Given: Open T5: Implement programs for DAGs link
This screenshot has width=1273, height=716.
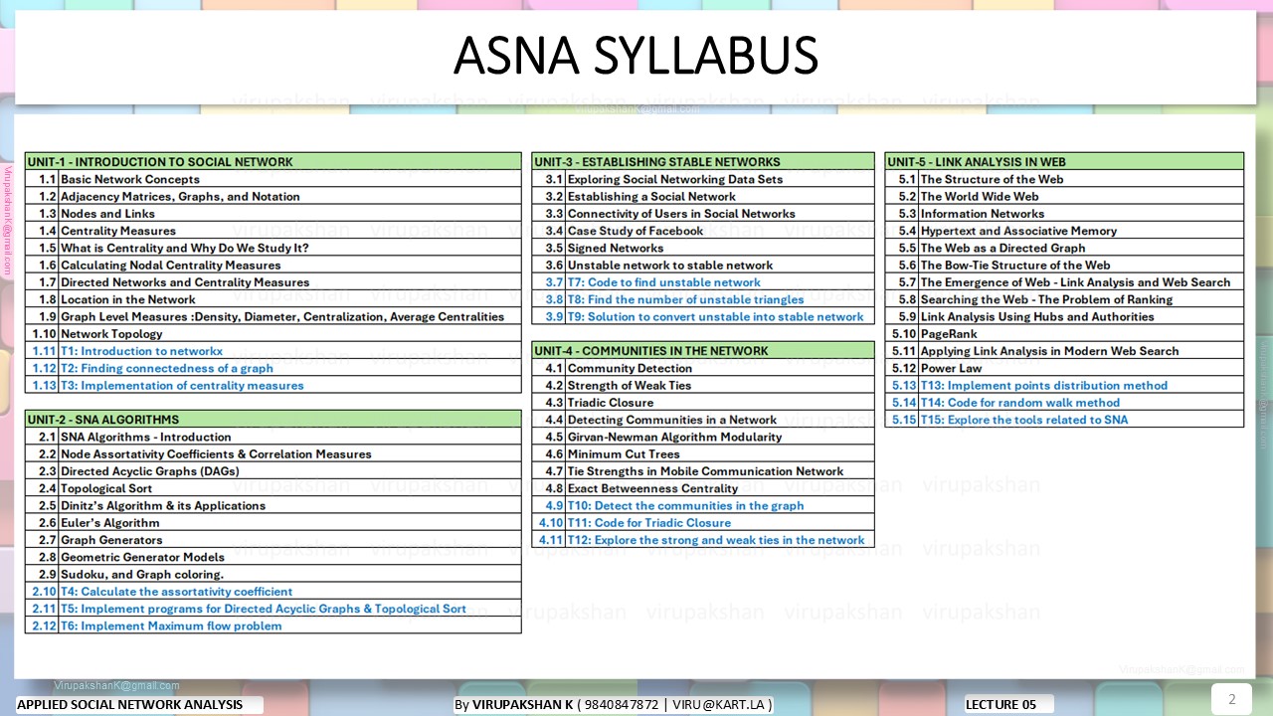Looking at the screenshot, I should (273, 609).
